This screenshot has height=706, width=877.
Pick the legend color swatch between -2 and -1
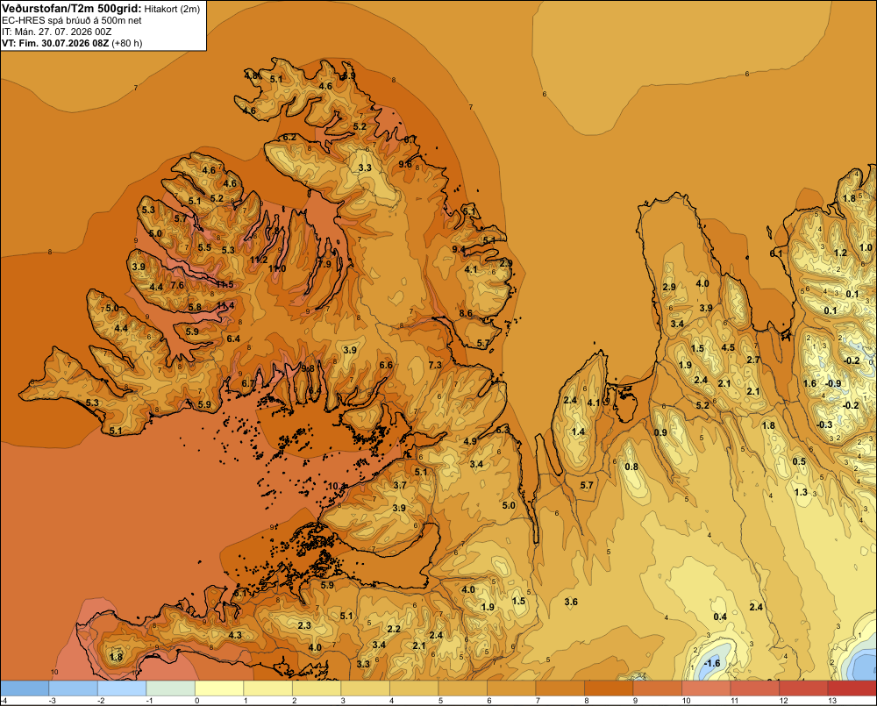pos(122,688)
